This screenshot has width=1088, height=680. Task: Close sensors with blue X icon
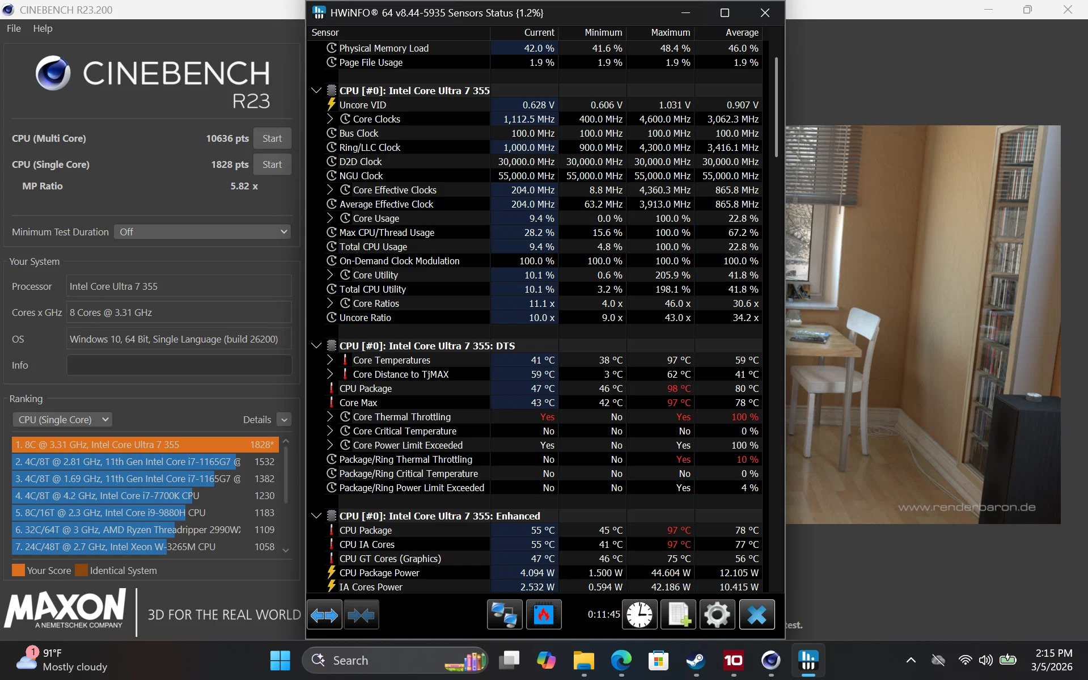point(757,615)
